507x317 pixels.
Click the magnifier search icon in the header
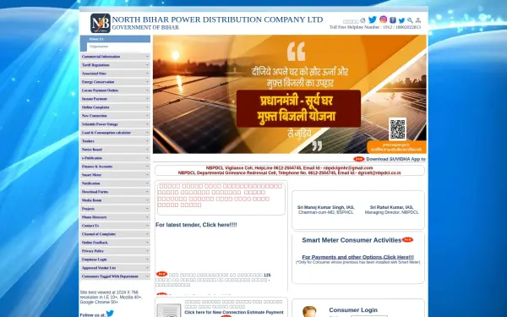coord(410,20)
